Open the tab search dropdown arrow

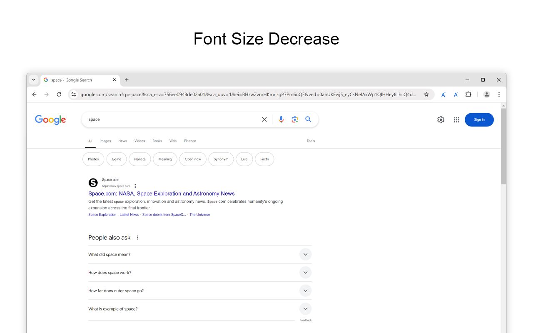click(33, 80)
